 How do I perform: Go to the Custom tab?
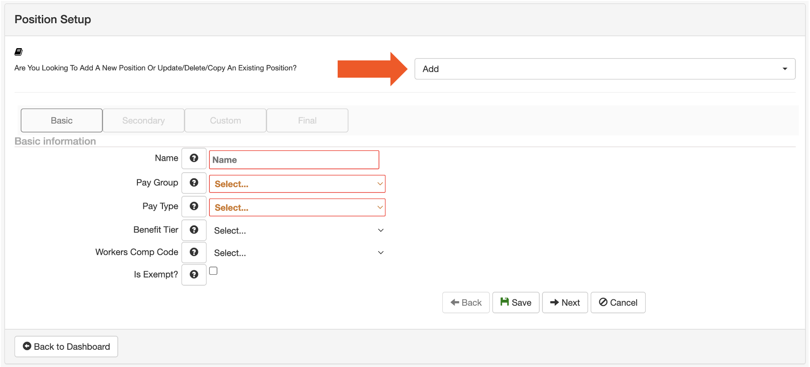pos(225,120)
